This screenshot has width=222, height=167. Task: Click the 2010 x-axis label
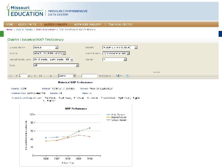point(89,159)
